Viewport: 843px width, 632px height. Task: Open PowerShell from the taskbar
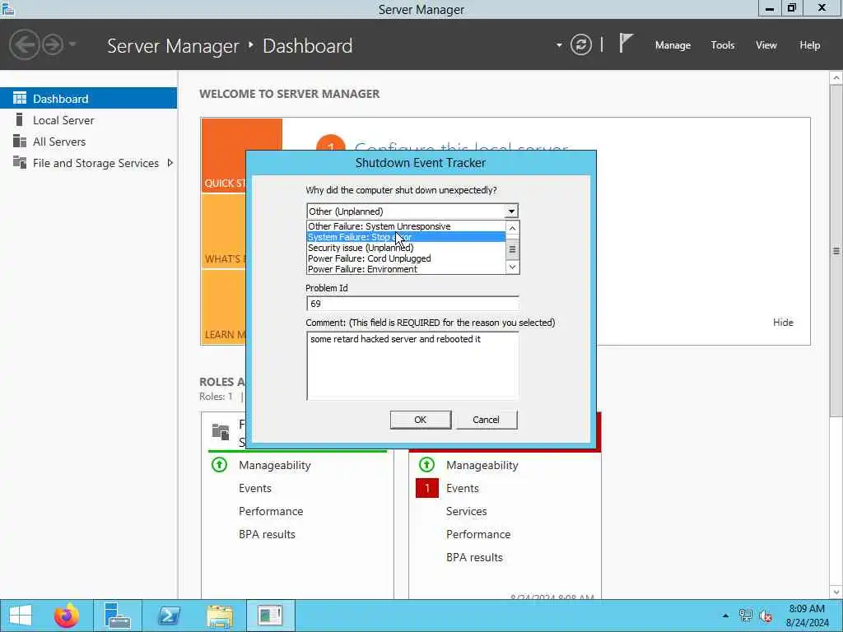coord(169,616)
